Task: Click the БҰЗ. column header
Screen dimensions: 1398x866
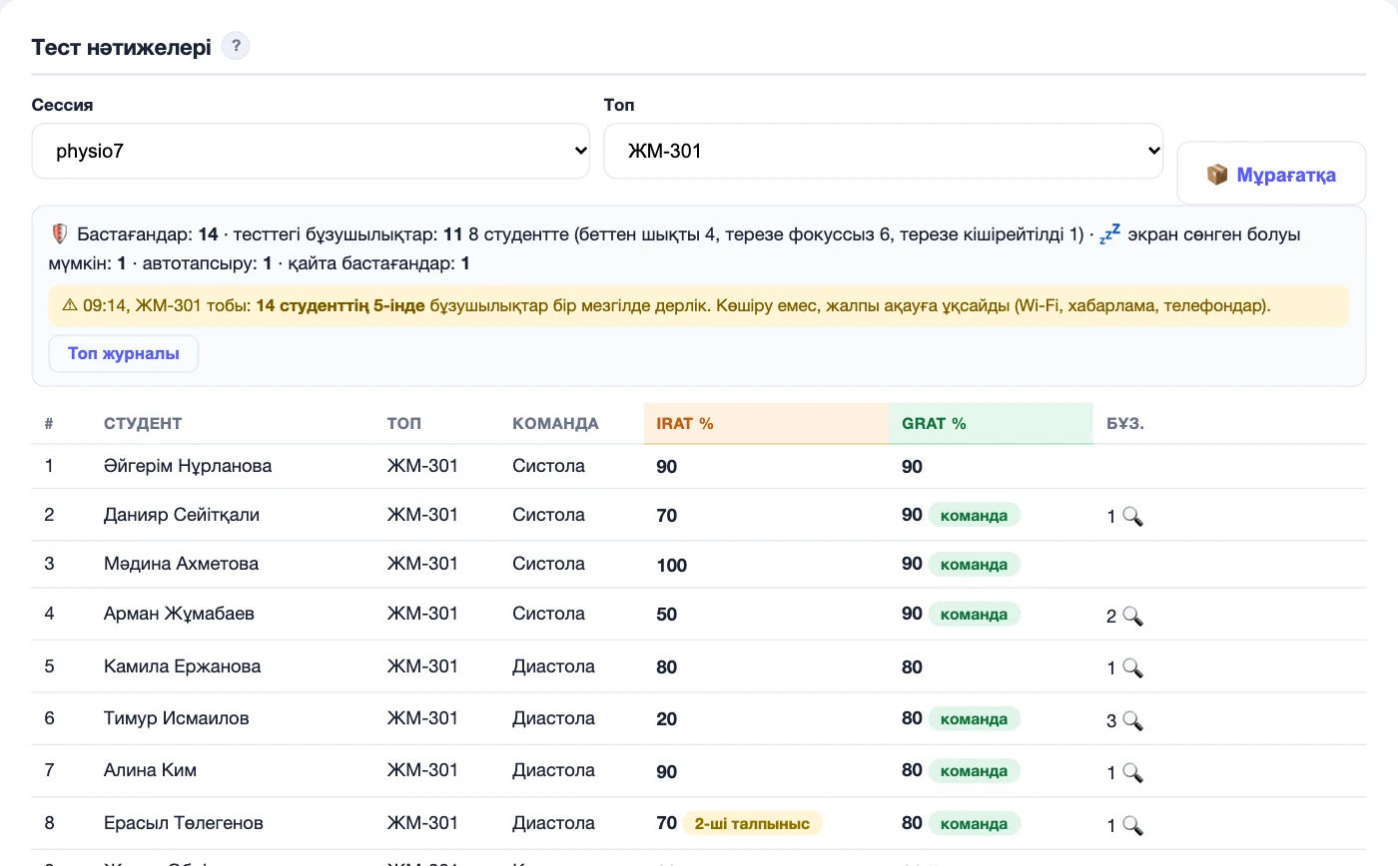Action: pos(1125,423)
